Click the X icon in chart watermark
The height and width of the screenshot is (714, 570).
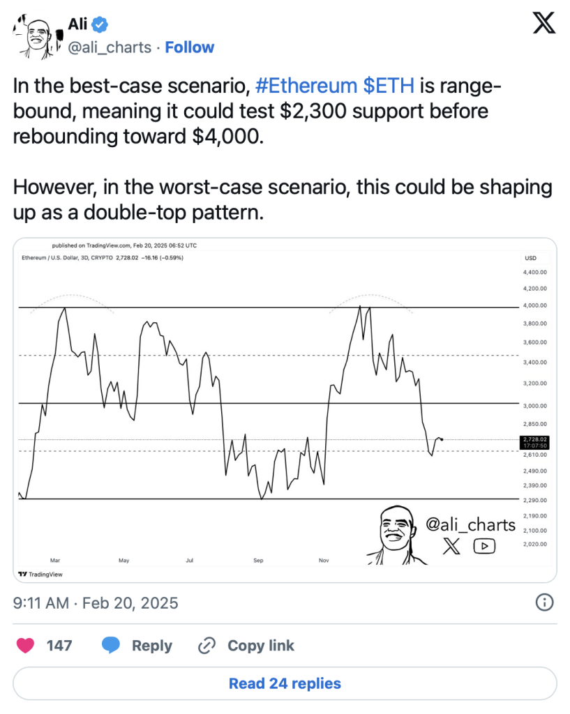451,546
